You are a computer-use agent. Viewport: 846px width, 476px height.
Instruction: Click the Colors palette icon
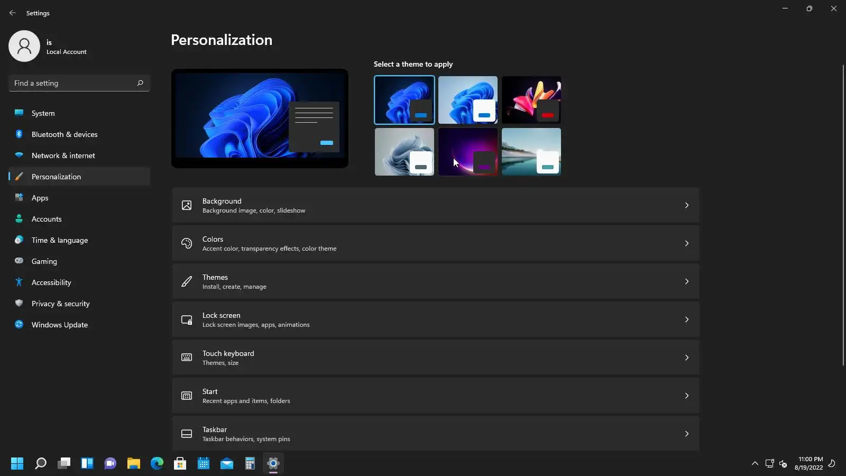point(187,243)
